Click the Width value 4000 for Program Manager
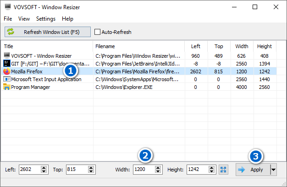 pyautogui.click(x=242, y=87)
